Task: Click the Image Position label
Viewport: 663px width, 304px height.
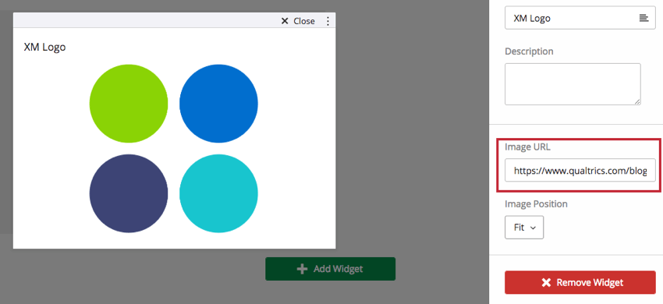Action: point(536,203)
